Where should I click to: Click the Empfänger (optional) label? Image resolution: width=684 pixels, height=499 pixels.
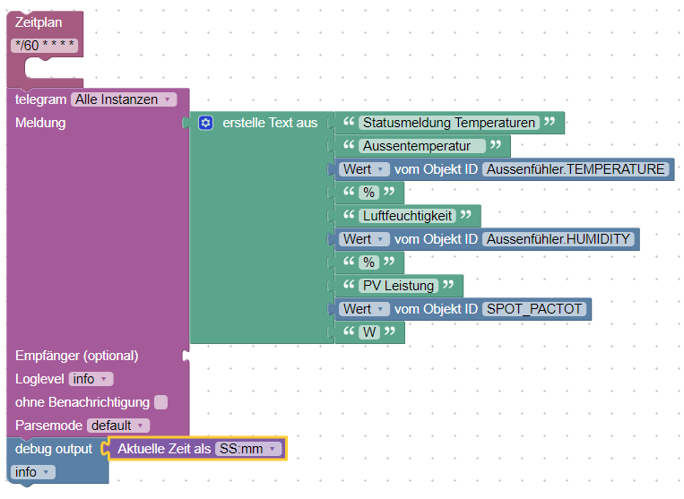click(77, 356)
